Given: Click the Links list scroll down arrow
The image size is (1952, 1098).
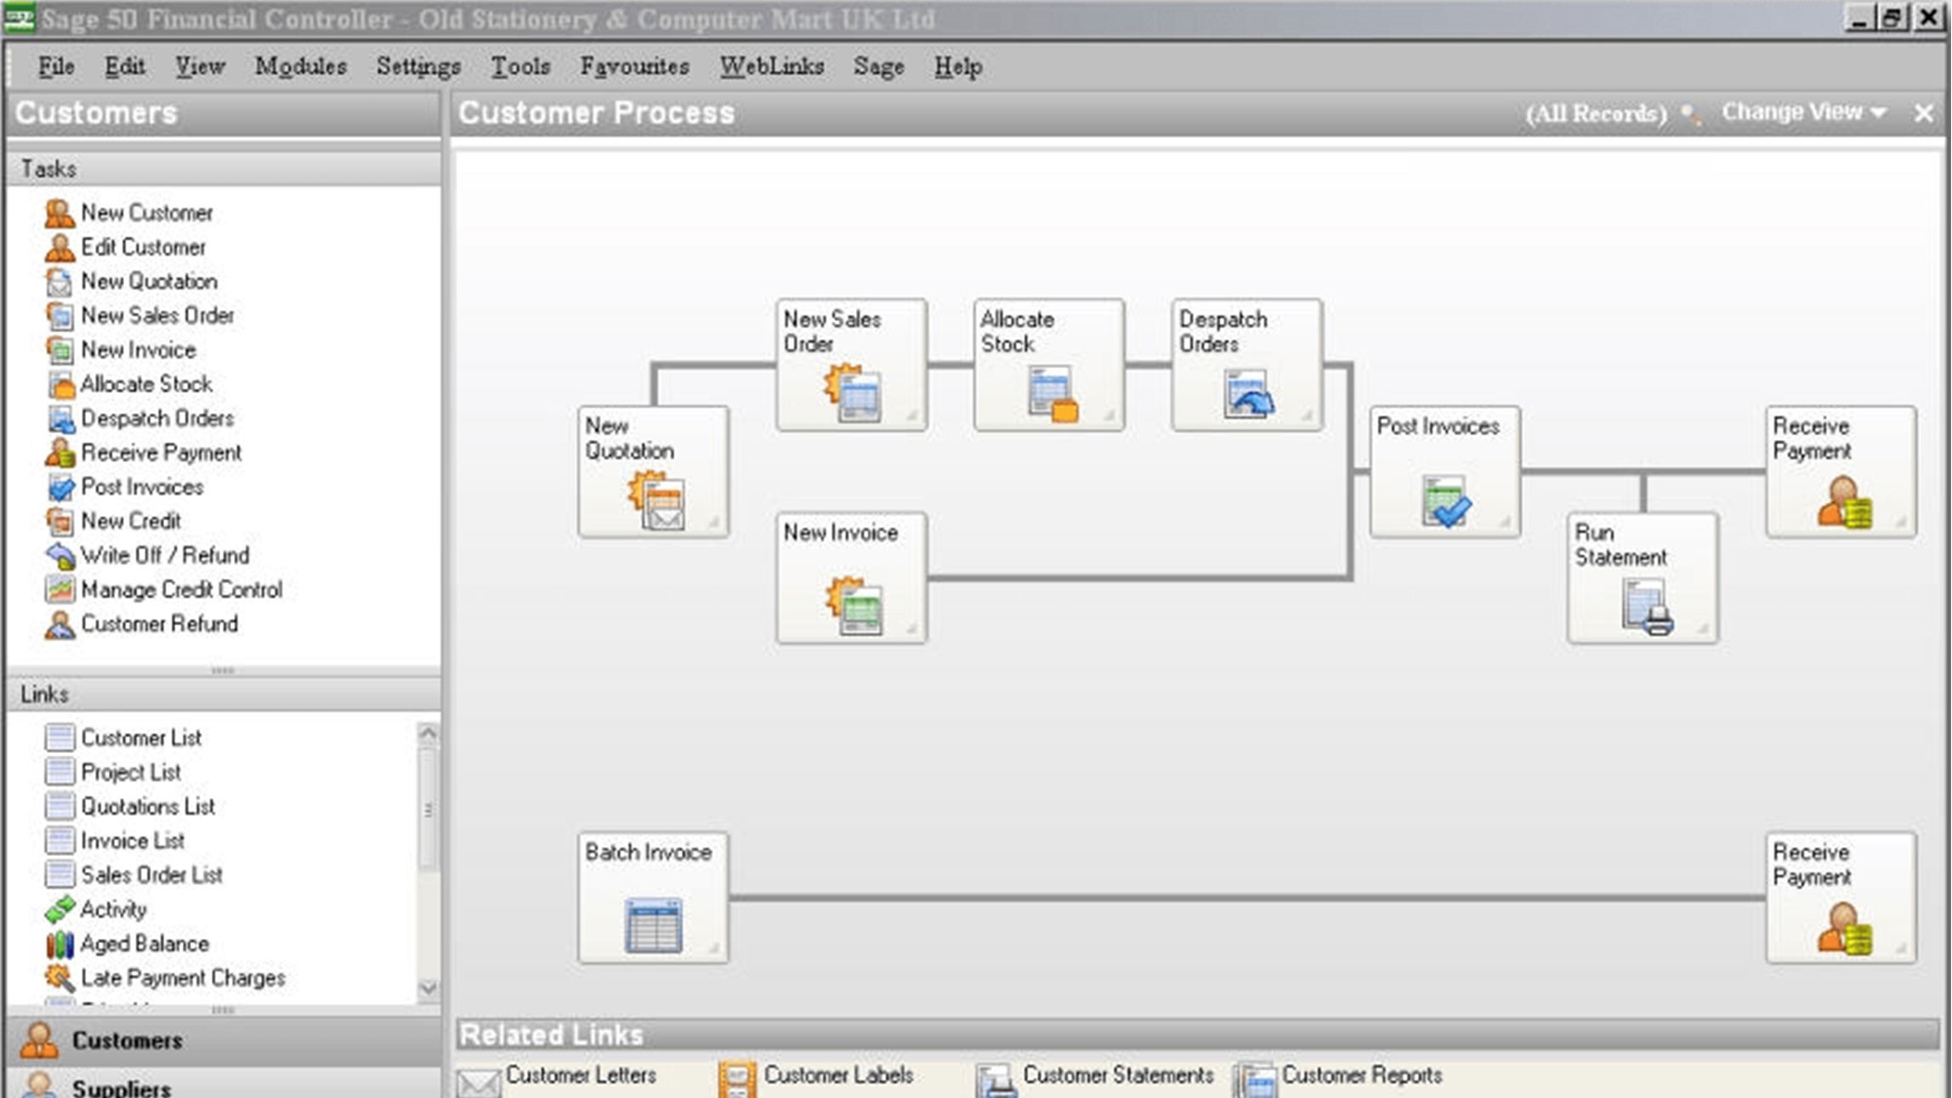Looking at the screenshot, I should click(x=428, y=988).
